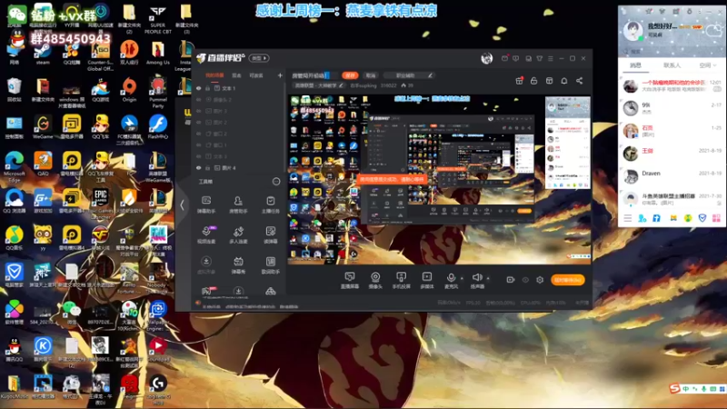Open the notification bell in stream app
The width and height of the screenshot is (727, 409).
pyautogui.click(x=564, y=81)
